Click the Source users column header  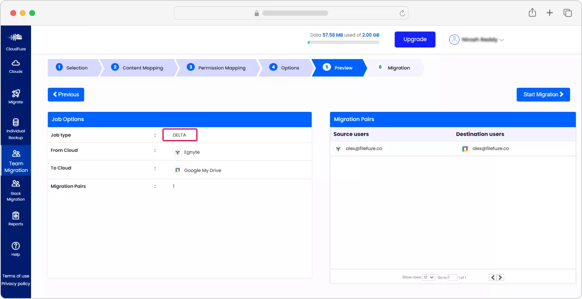[351, 134]
